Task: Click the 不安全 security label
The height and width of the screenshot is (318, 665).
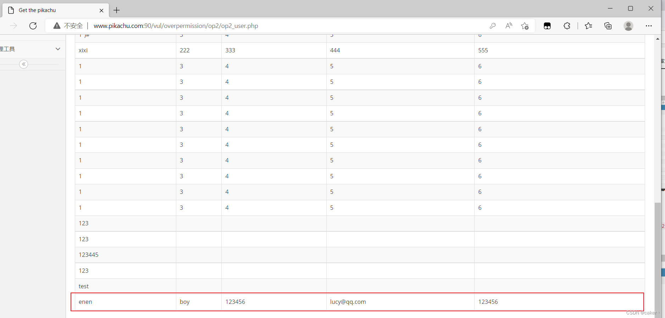Action: [73, 26]
